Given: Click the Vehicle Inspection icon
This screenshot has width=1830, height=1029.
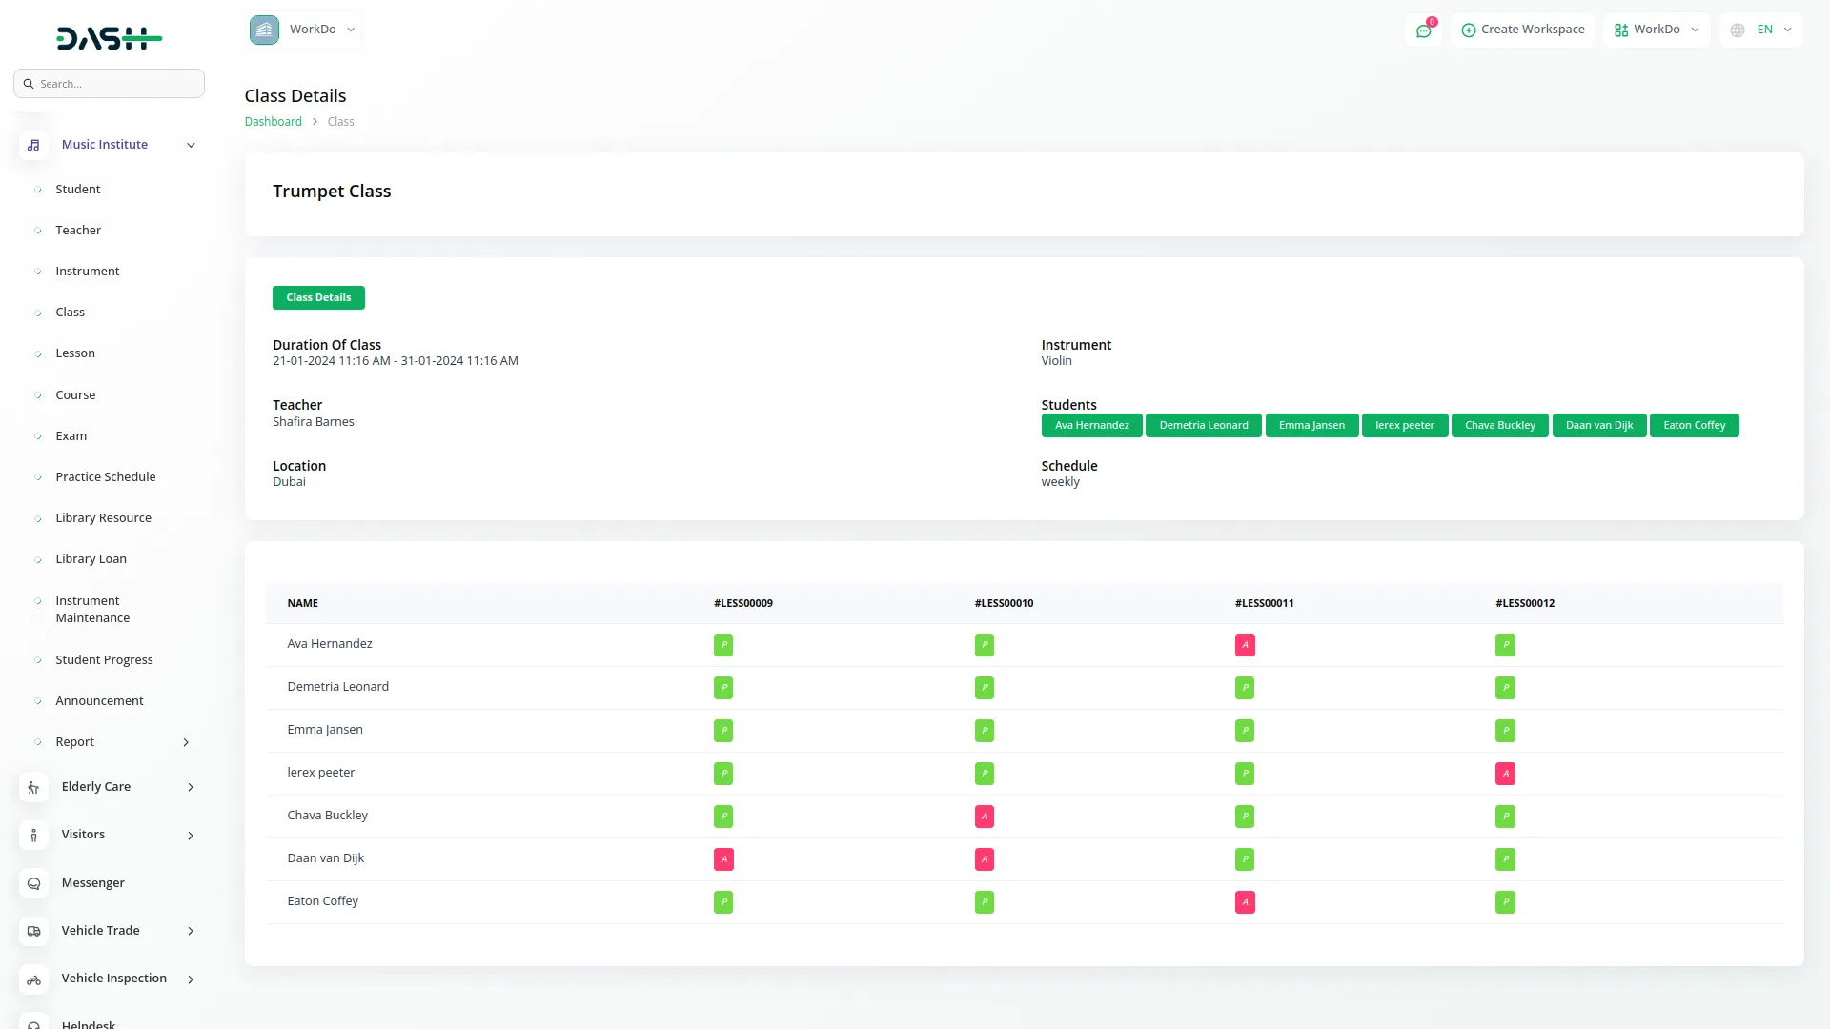Looking at the screenshot, I should pos(33,979).
